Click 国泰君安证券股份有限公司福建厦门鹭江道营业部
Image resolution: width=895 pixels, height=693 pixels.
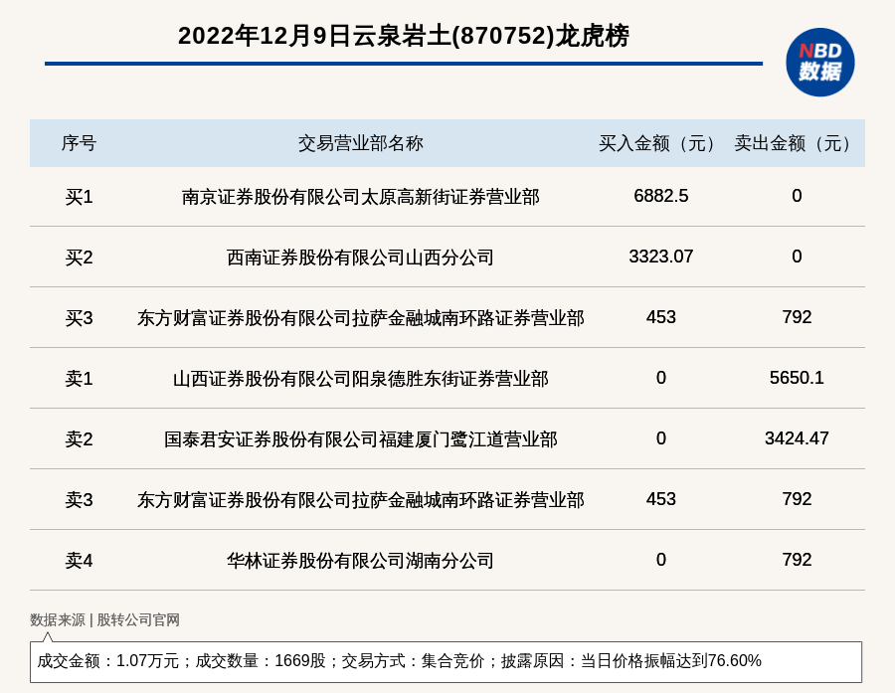tap(361, 439)
